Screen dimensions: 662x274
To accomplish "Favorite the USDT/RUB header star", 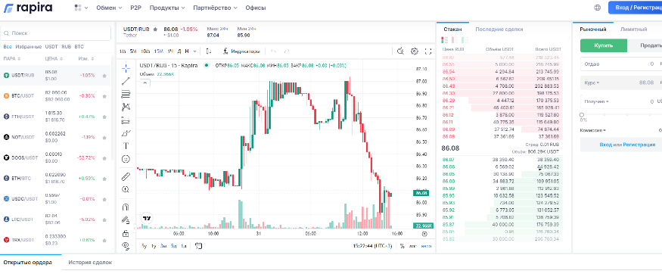I will coord(155,29).
